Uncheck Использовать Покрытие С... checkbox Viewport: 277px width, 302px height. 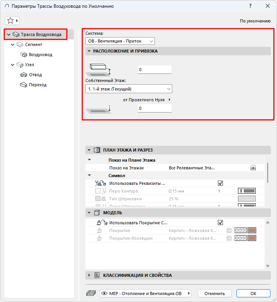(x=221, y=223)
